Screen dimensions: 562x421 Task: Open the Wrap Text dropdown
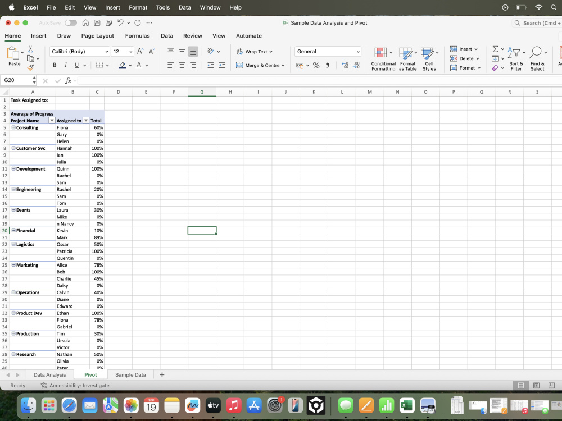271,52
